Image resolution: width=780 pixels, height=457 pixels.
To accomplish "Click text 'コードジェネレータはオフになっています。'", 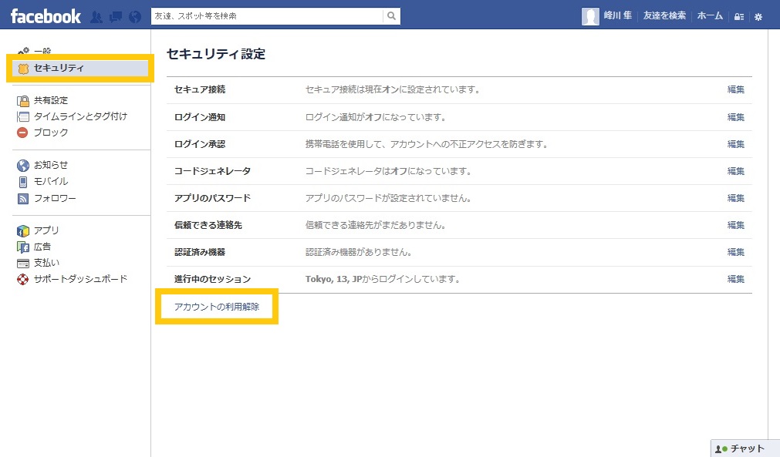I will pyautogui.click(x=389, y=171).
